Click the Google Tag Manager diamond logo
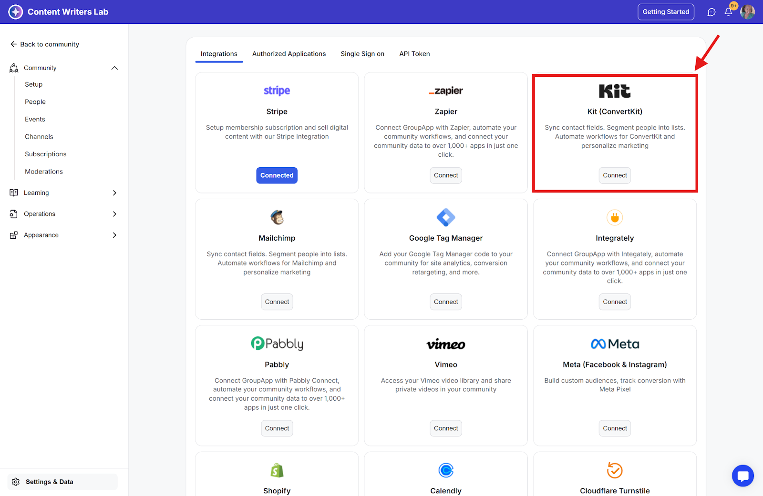763x496 pixels. tap(446, 217)
